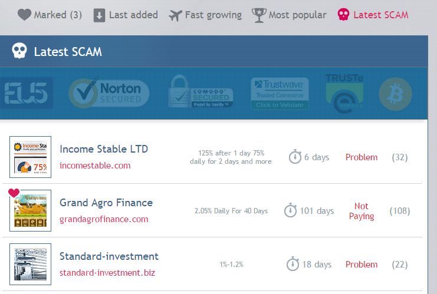The image size is (437, 294).
Task: Visit the grandagrofinance.com link
Action: click(104, 219)
